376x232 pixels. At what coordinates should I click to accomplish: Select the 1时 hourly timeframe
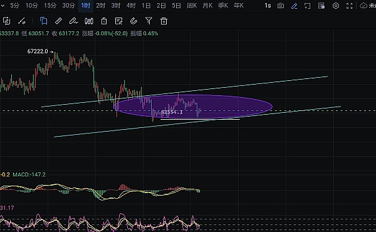click(86, 6)
